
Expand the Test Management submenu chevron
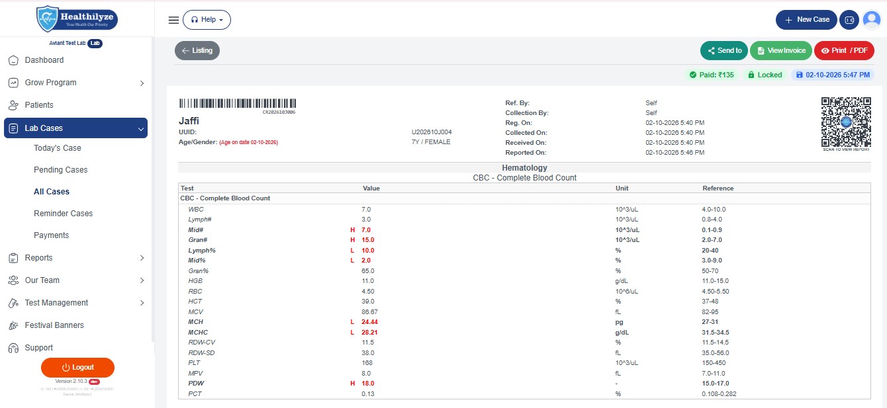pos(142,303)
